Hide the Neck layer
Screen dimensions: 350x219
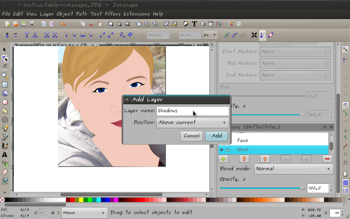pyautogui.click(x=221, y=149)
